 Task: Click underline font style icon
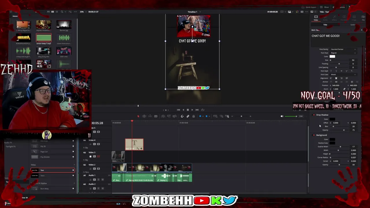pos(331,71)
